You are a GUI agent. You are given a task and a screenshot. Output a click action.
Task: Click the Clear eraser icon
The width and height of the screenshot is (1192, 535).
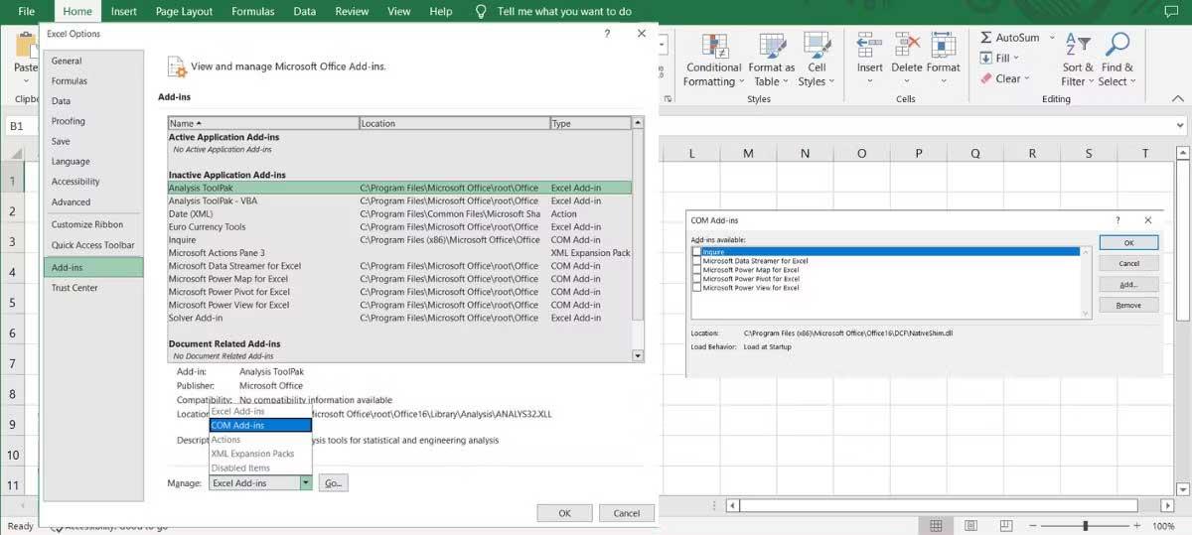coord(985,78)
